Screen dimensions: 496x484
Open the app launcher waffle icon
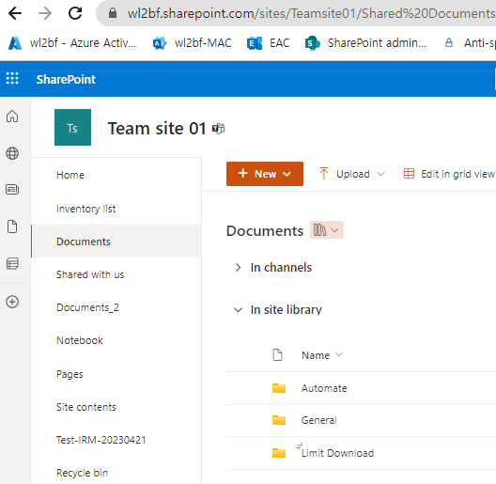point(12,79)
